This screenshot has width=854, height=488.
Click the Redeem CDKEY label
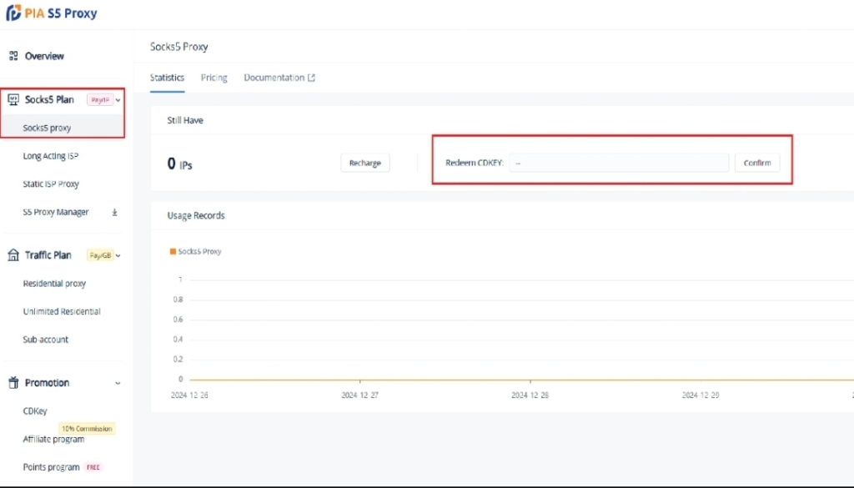coord(475,163)
